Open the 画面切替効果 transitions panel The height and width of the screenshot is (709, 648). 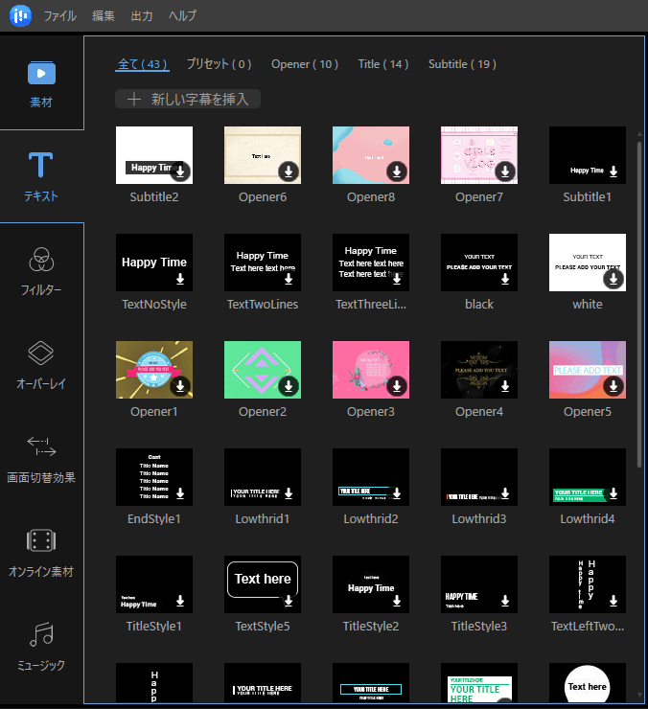tap(41, 457)
